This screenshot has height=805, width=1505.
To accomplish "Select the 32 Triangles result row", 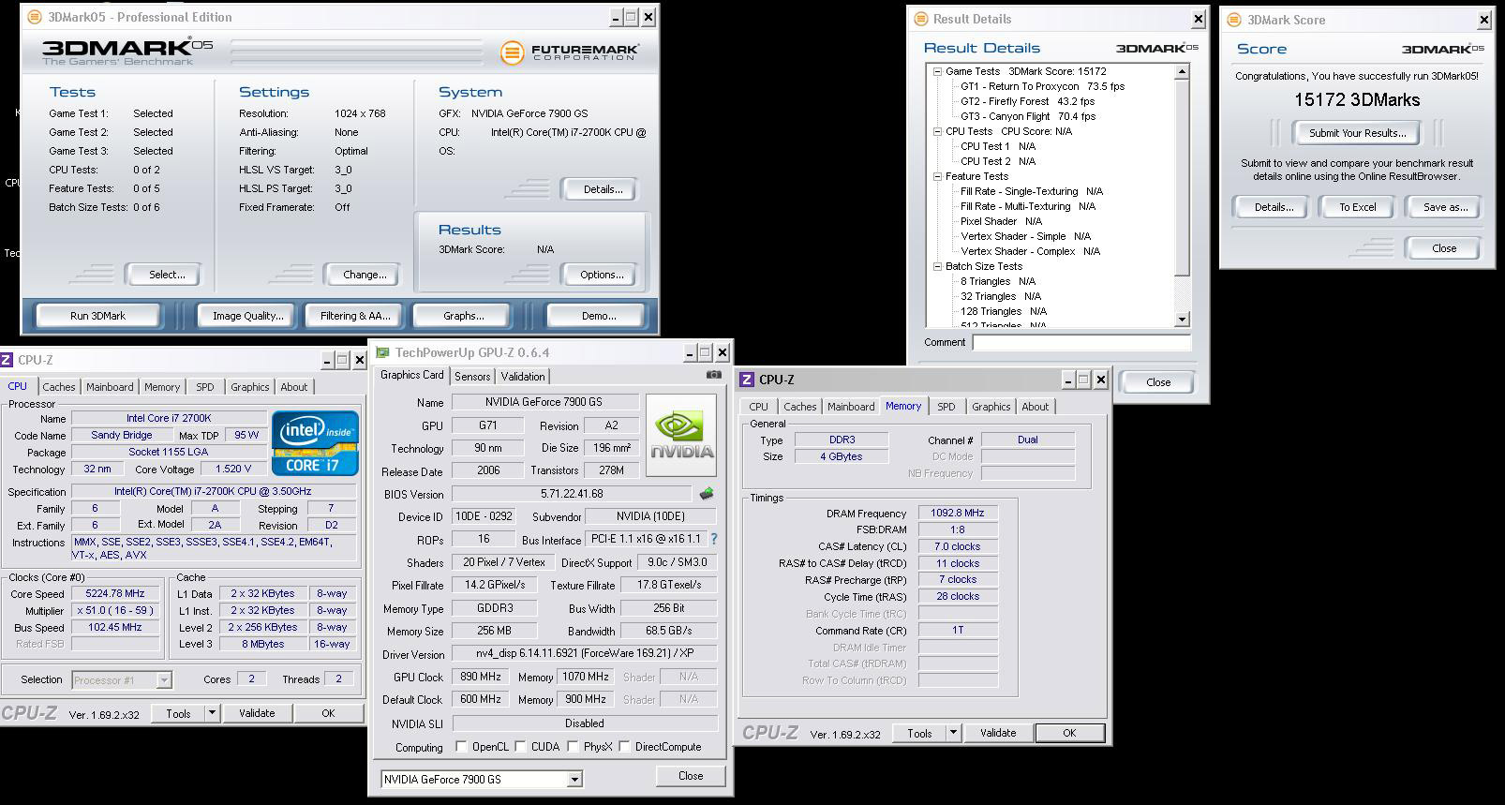I will coord(1001,296).
